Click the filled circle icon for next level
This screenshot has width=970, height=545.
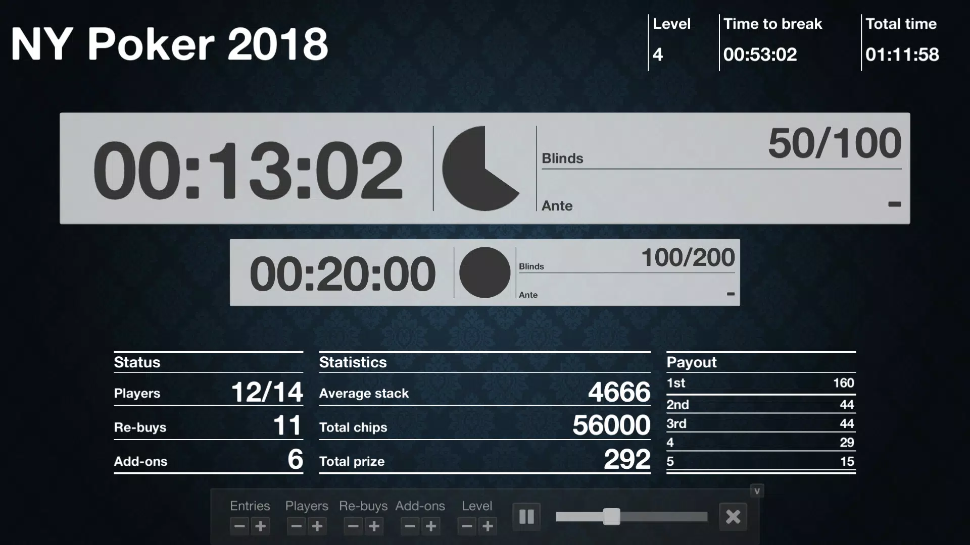pyautogui.click(x=483, y=273)
